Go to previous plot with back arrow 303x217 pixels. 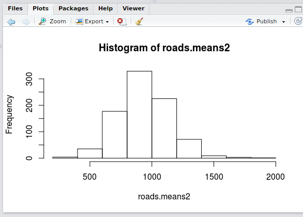11,22
